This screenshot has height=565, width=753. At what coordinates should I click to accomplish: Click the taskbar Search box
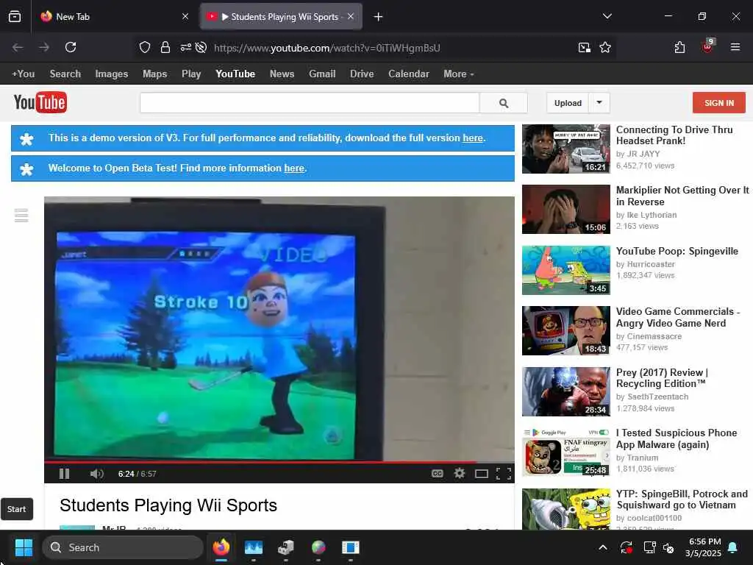pyautogui.click(x=123, y=547)
